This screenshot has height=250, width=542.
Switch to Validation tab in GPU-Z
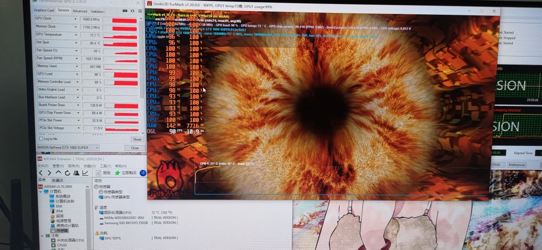point(98,11)
